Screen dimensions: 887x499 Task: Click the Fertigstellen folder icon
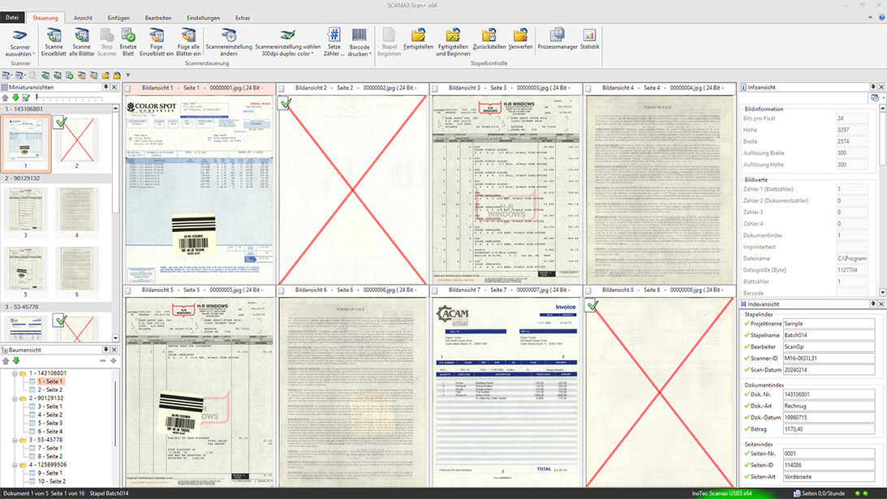click(418, 41)
